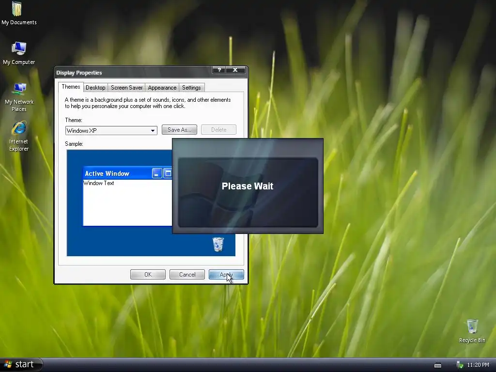
Task: Open the Appearance tab
Action: pos(162,88)
